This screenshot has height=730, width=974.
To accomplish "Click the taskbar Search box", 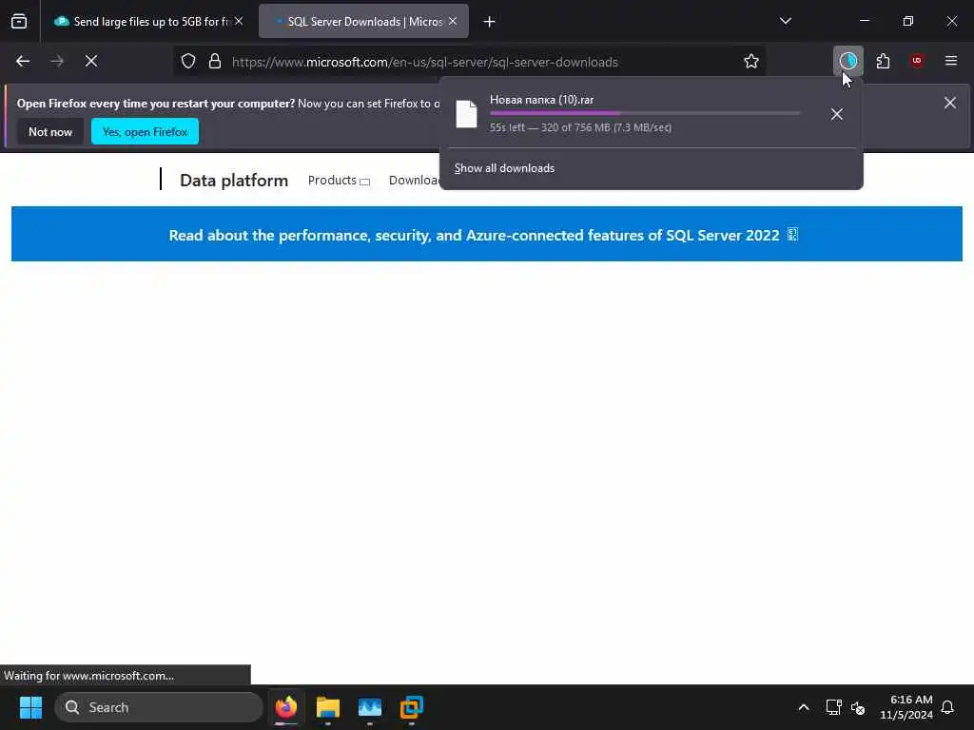I will click(159, 707).
